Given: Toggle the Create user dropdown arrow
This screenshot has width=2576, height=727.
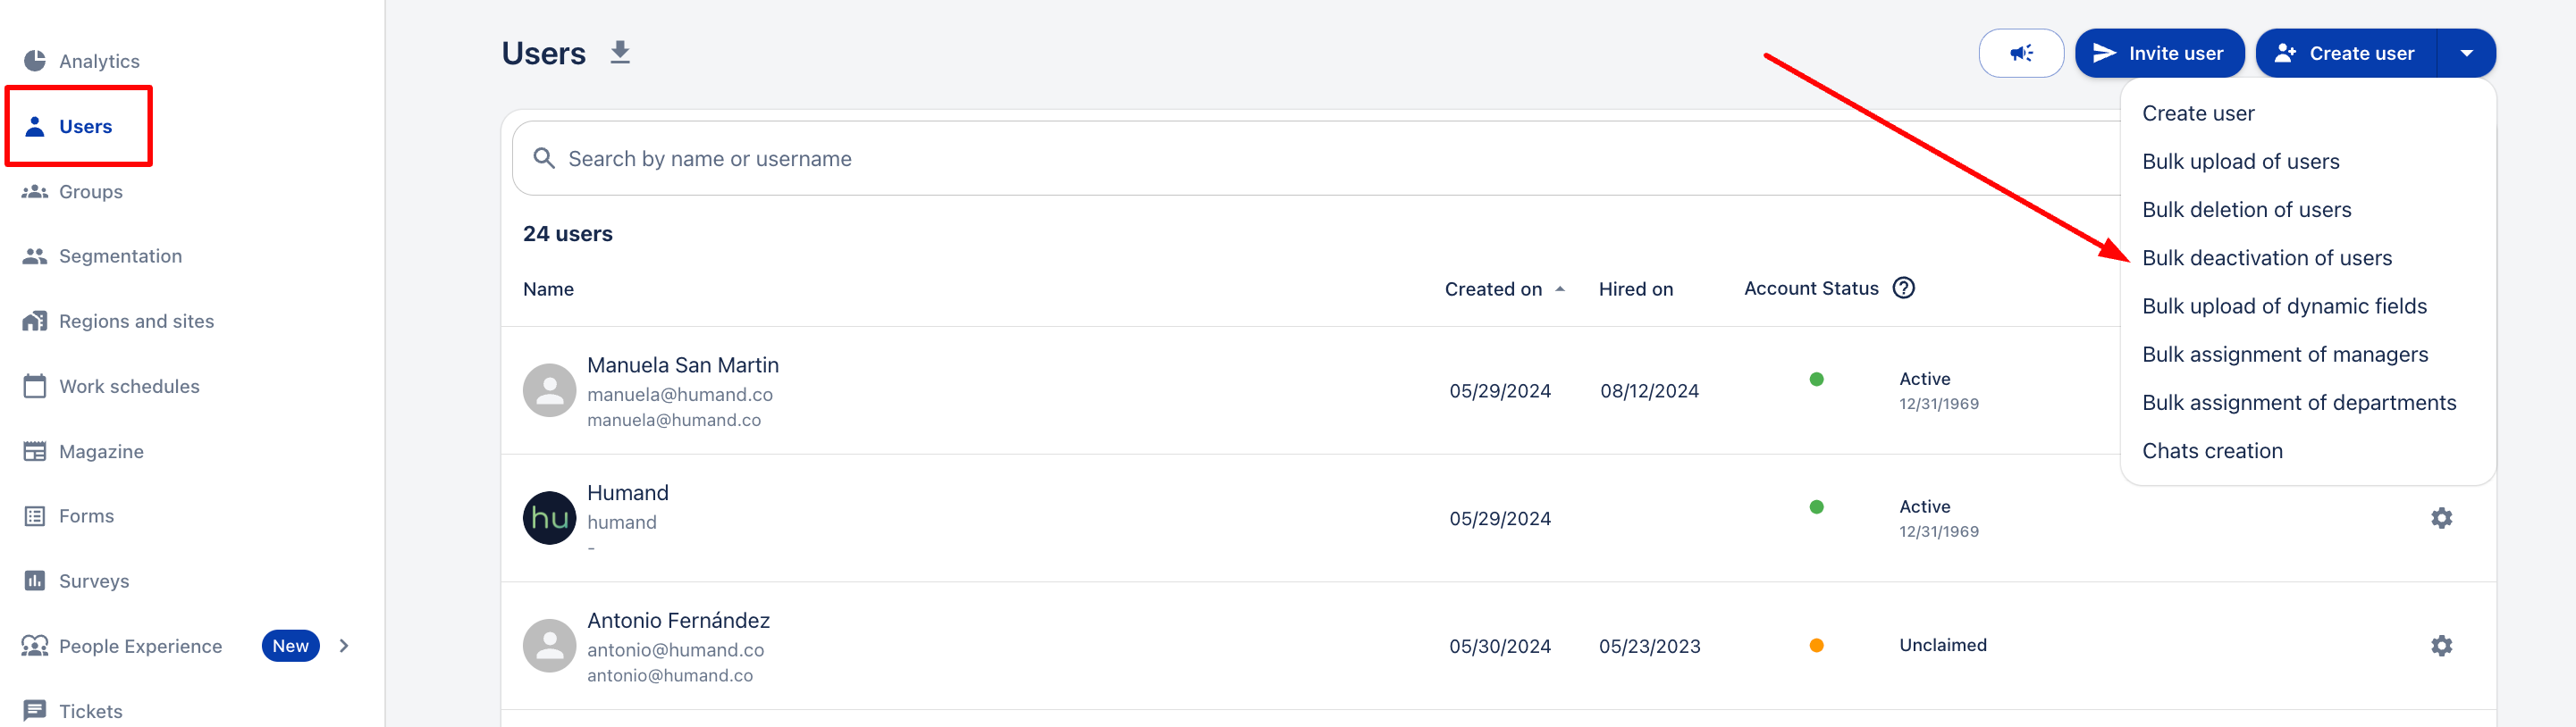Looking at the screenshot, I should click(2466, 53).
